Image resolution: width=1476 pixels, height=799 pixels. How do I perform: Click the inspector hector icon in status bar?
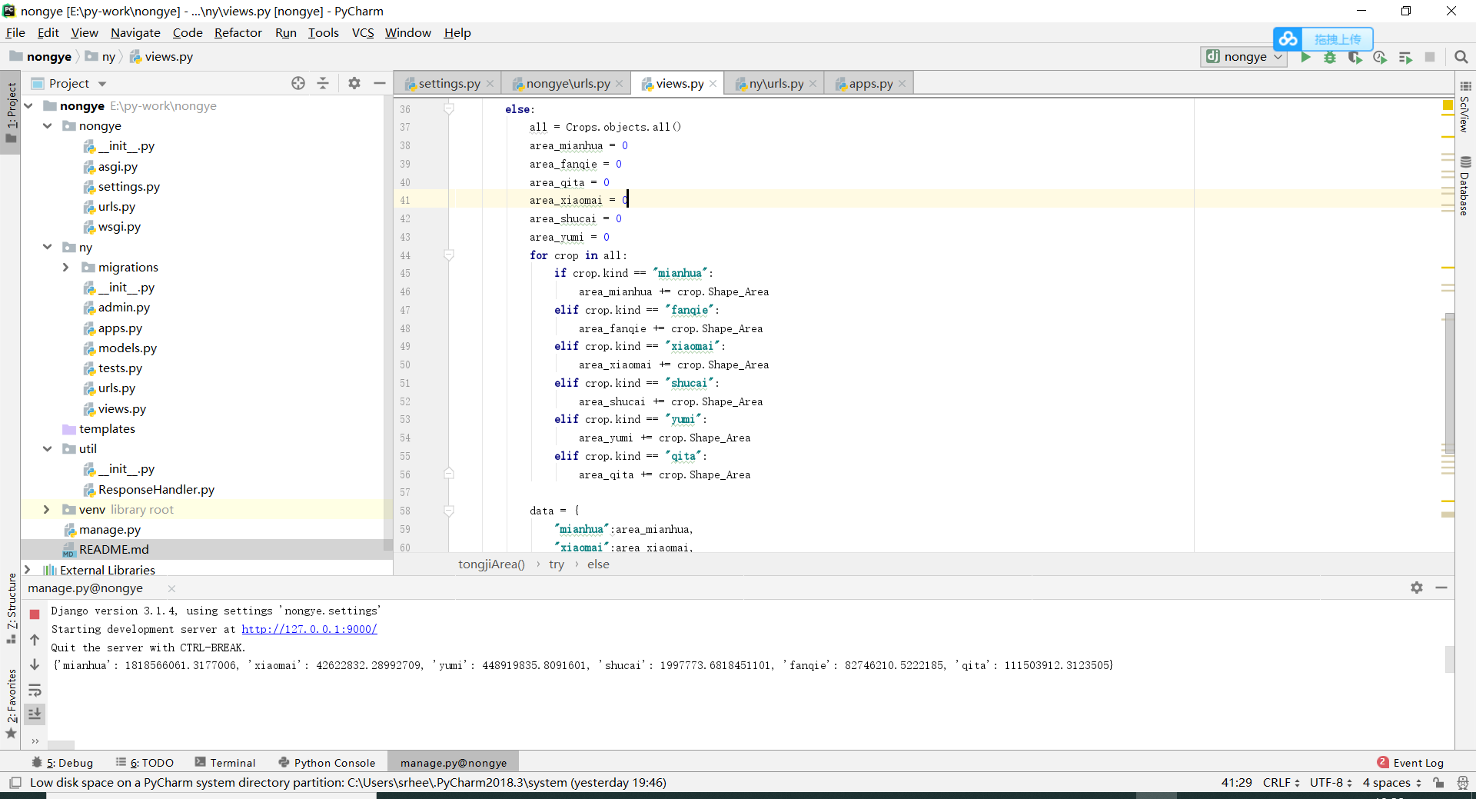point(1462,783)
